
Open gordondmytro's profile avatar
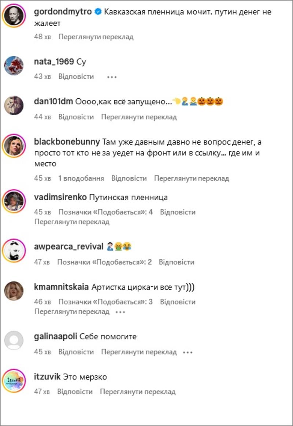tap(14, 15)
